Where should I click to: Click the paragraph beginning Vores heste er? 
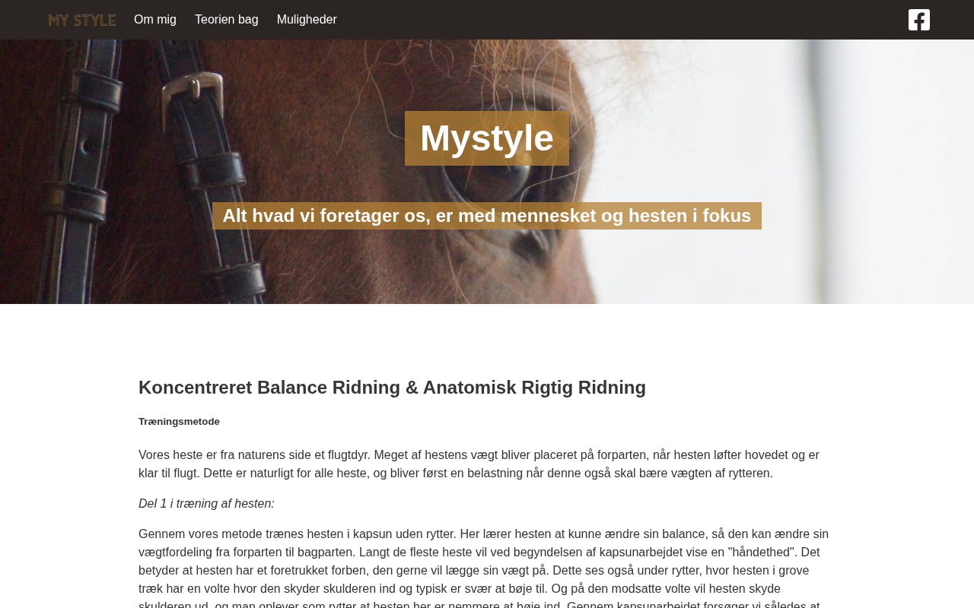coord(479,464)
